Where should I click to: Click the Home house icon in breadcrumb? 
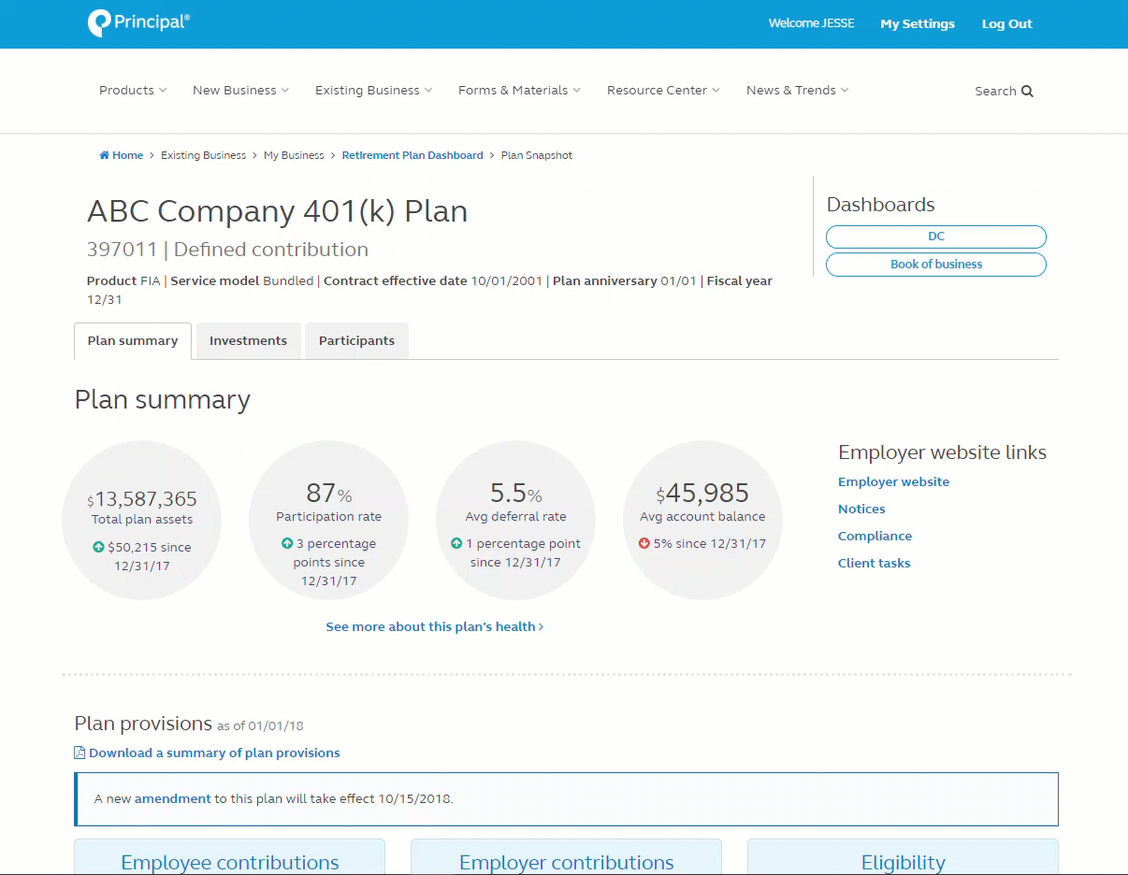coord(105,155)
